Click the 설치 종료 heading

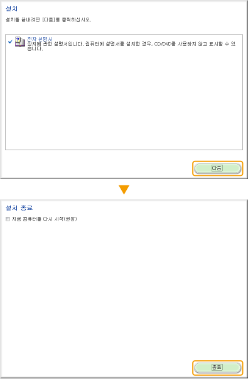point(19,208)
